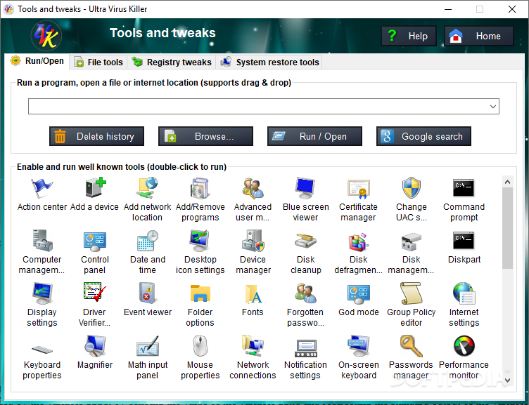529x405 pixels.
Task: Go to Home via header button
Action: 479,36
